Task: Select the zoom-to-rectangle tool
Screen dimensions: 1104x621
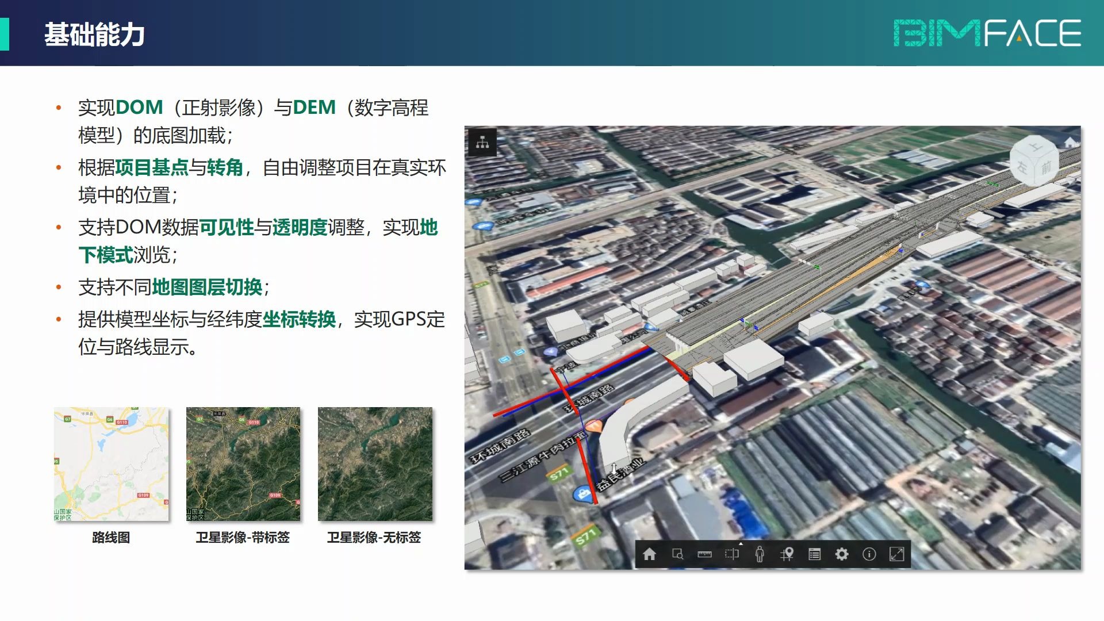Action: [677, 554]
